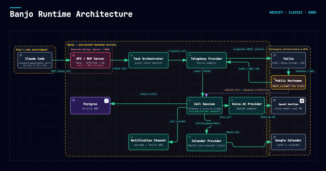
Task: Click 'Banjo — persistent backend service' group label
Action: pyautogui.click(x=92, y=45)
